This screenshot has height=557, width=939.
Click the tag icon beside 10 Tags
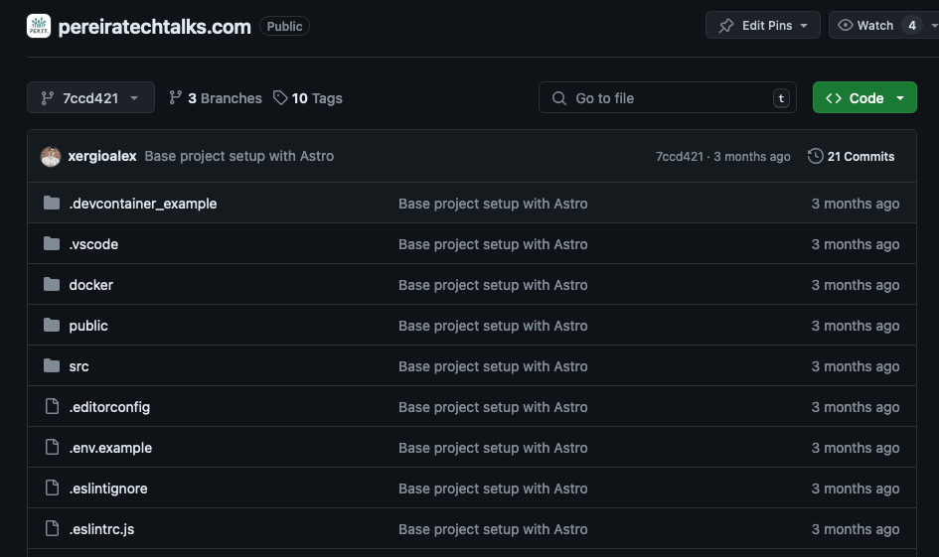click(280, 97)
